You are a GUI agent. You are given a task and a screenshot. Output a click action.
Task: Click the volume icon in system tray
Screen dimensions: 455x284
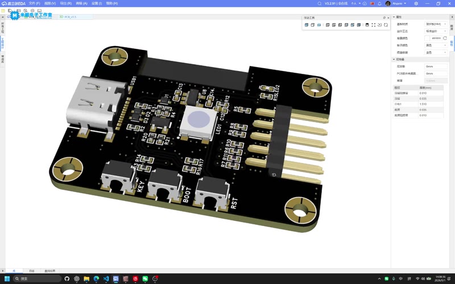point(423,279)
